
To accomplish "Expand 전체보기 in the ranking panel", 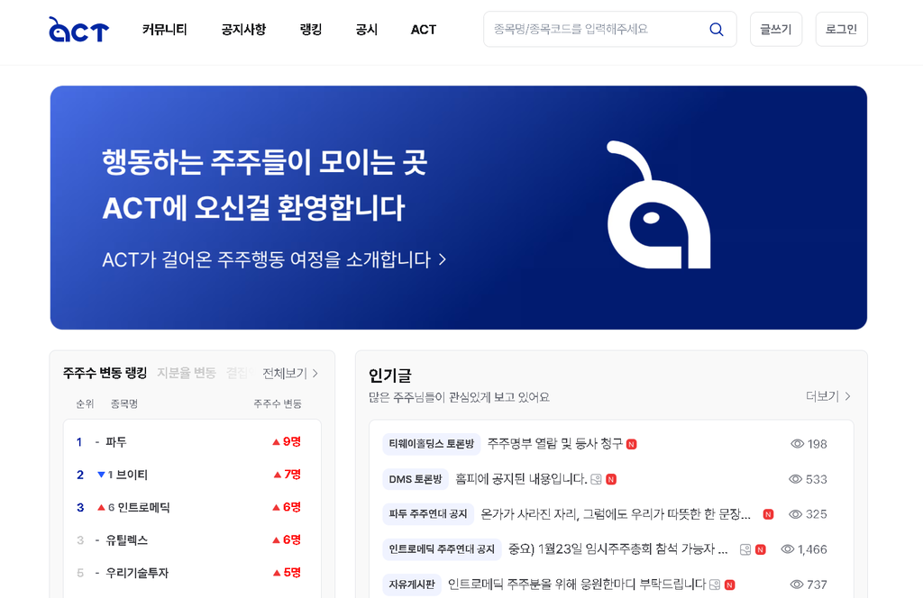I will [290, 373].
